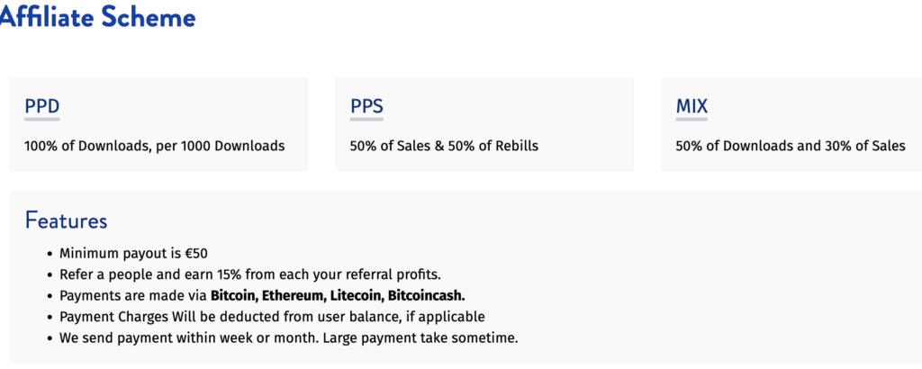Click the underline beneath the PPD title
Image resolution: width=922 pixels, height=369 pixels.
(x=41, y=119)
